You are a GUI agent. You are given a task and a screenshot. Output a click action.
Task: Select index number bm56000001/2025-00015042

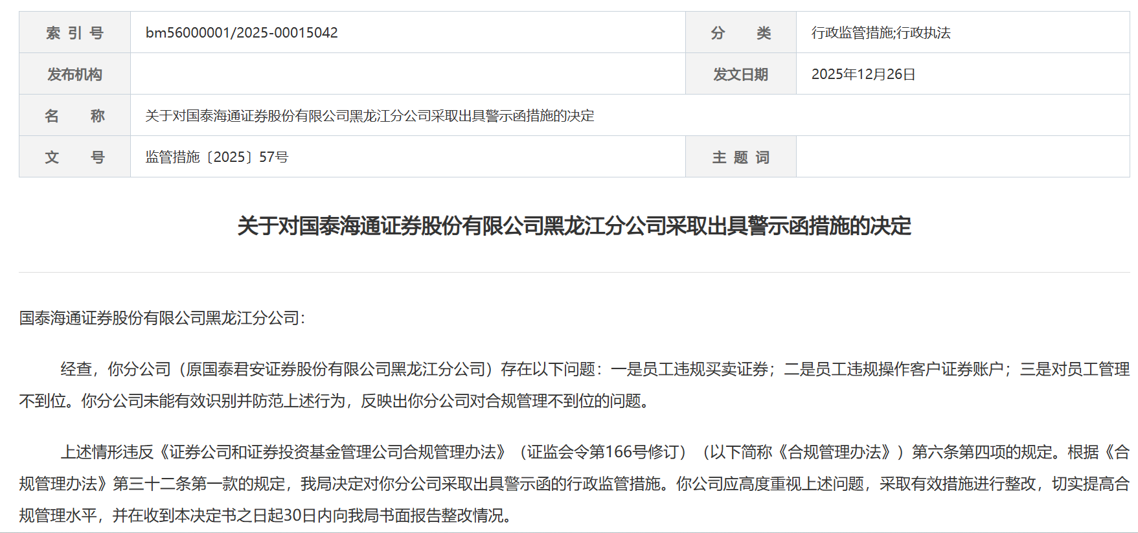click(x=242, y=32)
